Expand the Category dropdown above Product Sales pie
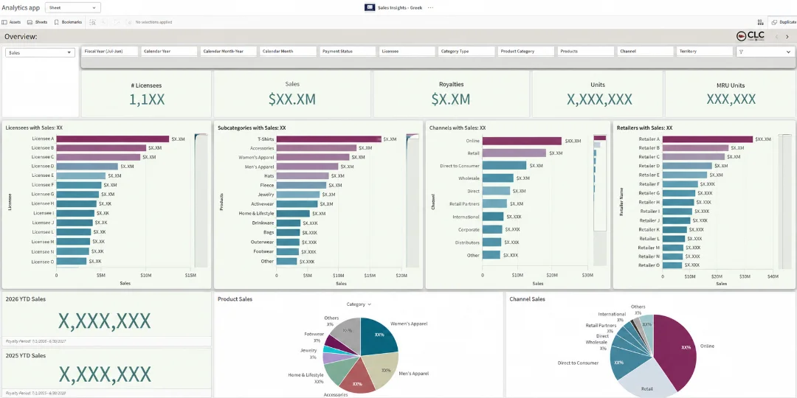 [359, 304]
